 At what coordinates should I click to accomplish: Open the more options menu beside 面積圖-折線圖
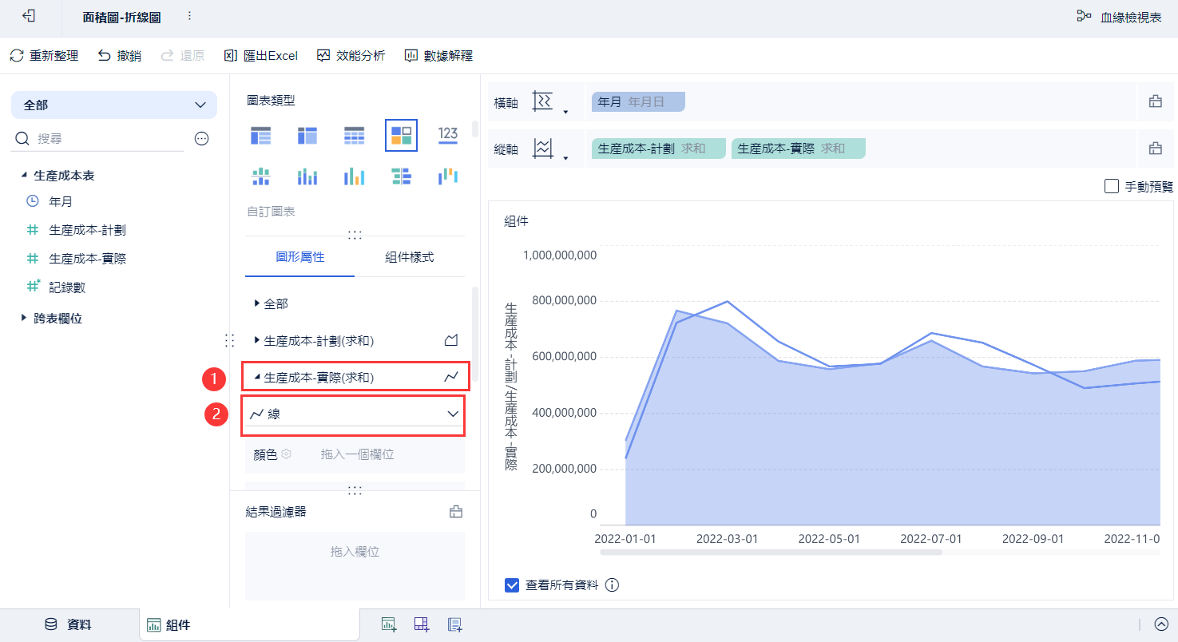point(189,16)
